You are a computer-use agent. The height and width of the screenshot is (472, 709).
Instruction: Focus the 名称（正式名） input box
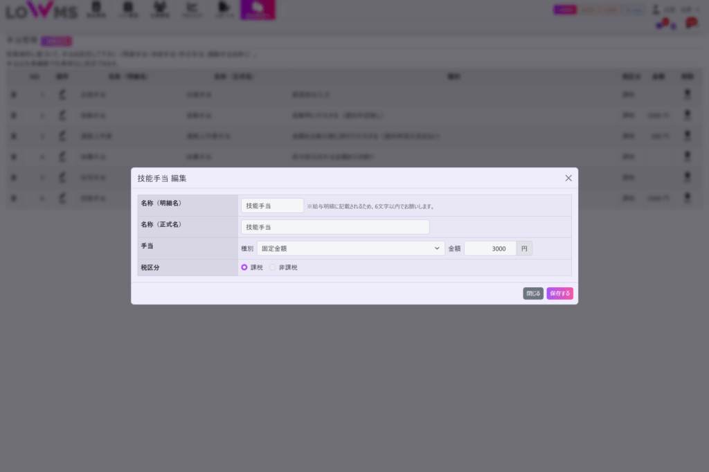click(x=335, y=227)
